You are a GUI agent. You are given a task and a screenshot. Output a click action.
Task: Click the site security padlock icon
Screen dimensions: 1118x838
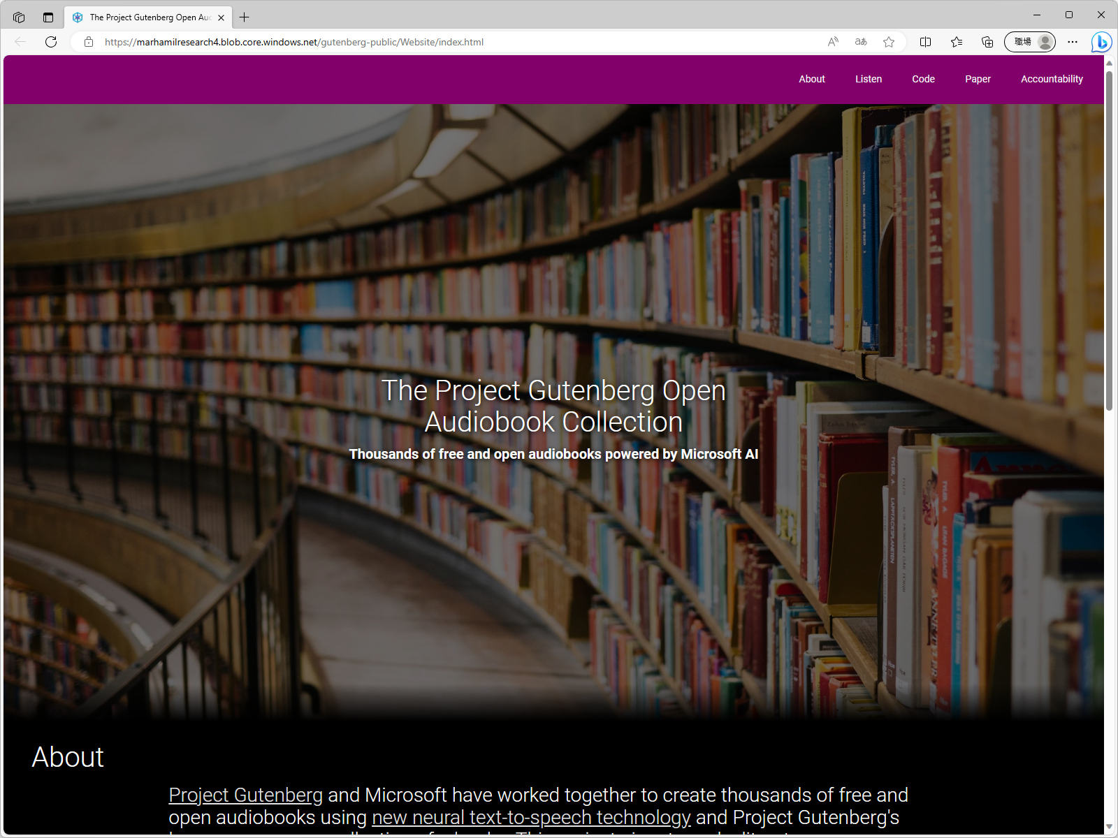click(88, 42)
